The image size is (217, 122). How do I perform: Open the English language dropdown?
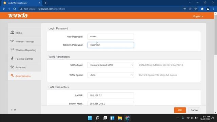pos(198,16)
